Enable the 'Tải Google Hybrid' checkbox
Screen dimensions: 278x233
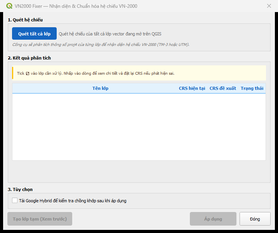click(x=15, y=200)
